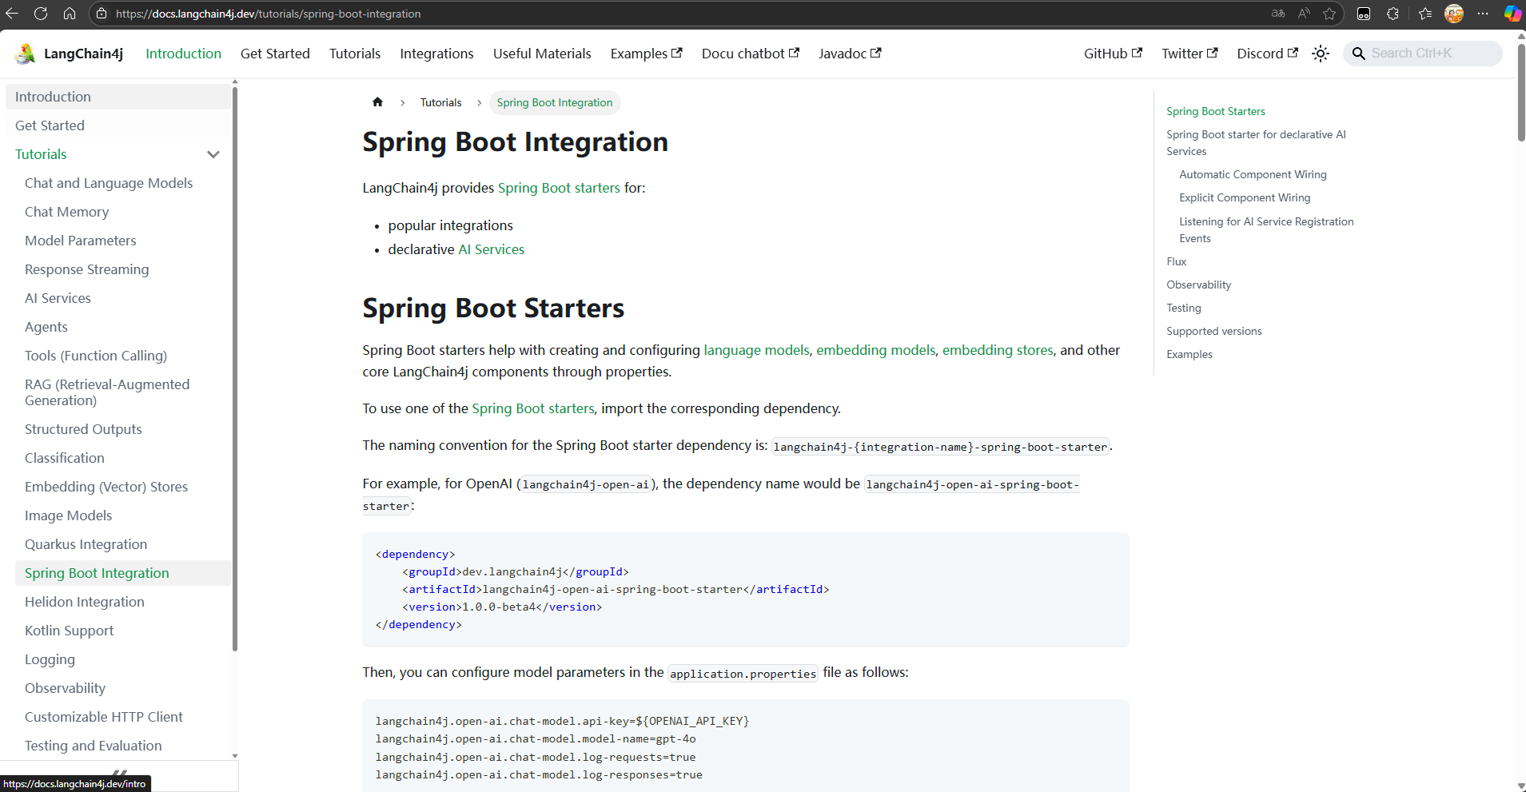The image size is (1526, 792).
Task: Reload the page with refresh icon
Action: tap(41, 14)
